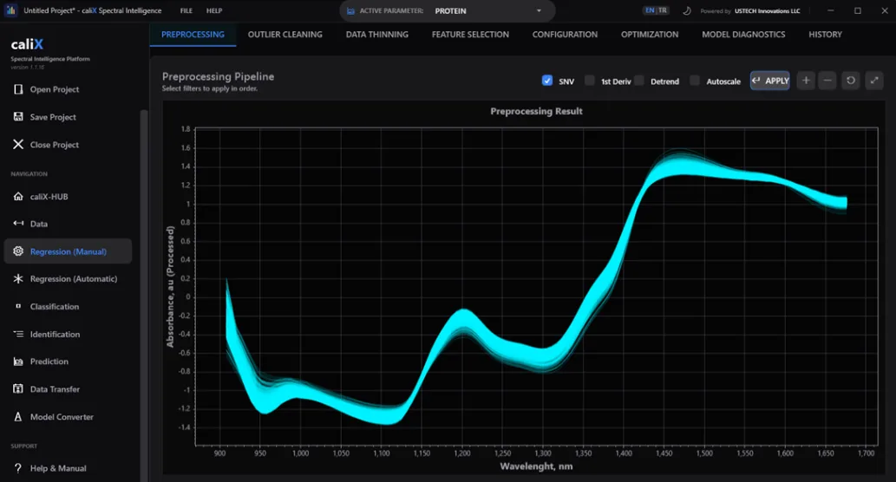Click the Model Converter icon
The height and width of the screenshot is (482, 896).
click(18, 417)
